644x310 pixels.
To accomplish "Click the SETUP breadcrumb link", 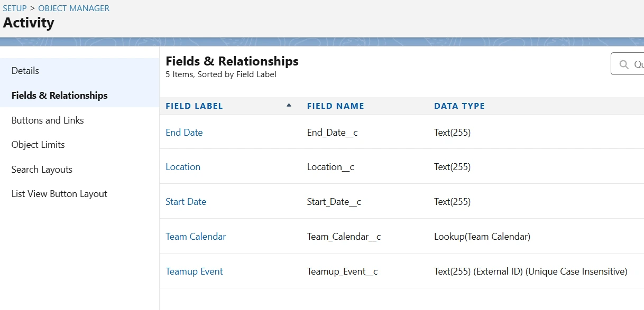I will (x=15, y=8).
